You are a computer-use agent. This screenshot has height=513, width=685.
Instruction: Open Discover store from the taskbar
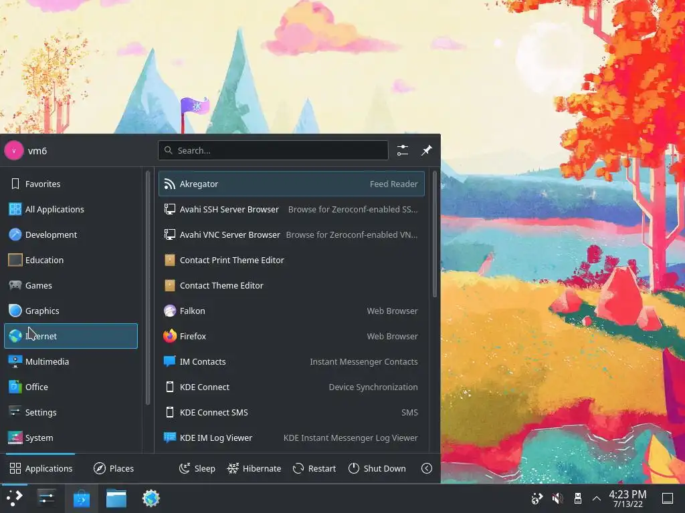coord(81,498)
